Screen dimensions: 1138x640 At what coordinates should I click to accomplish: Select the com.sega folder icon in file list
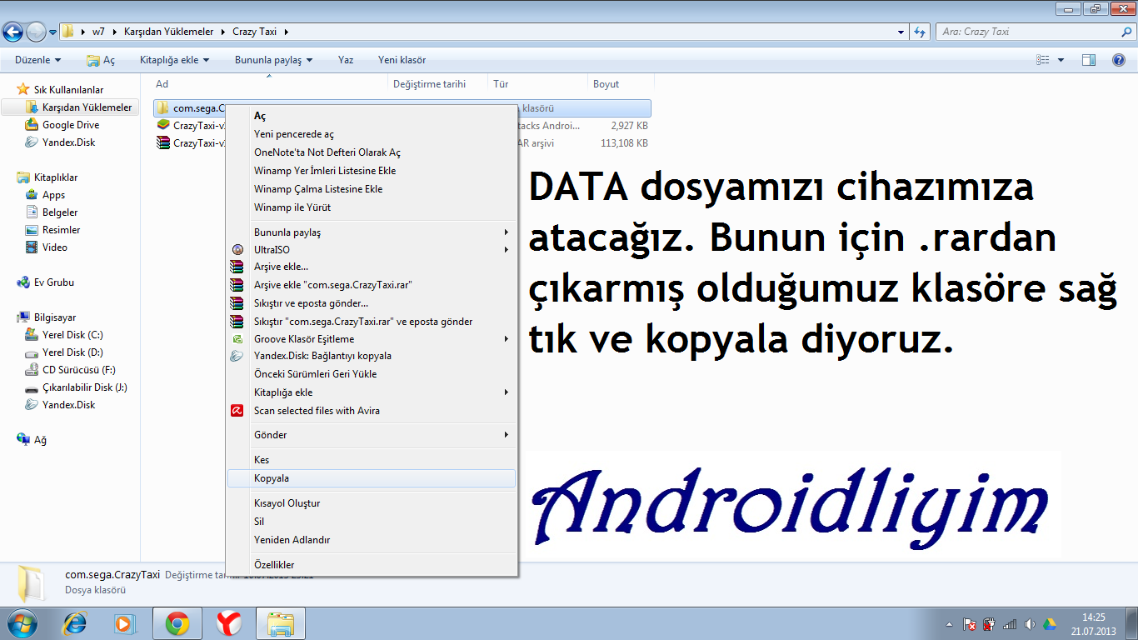coord(164,108)
